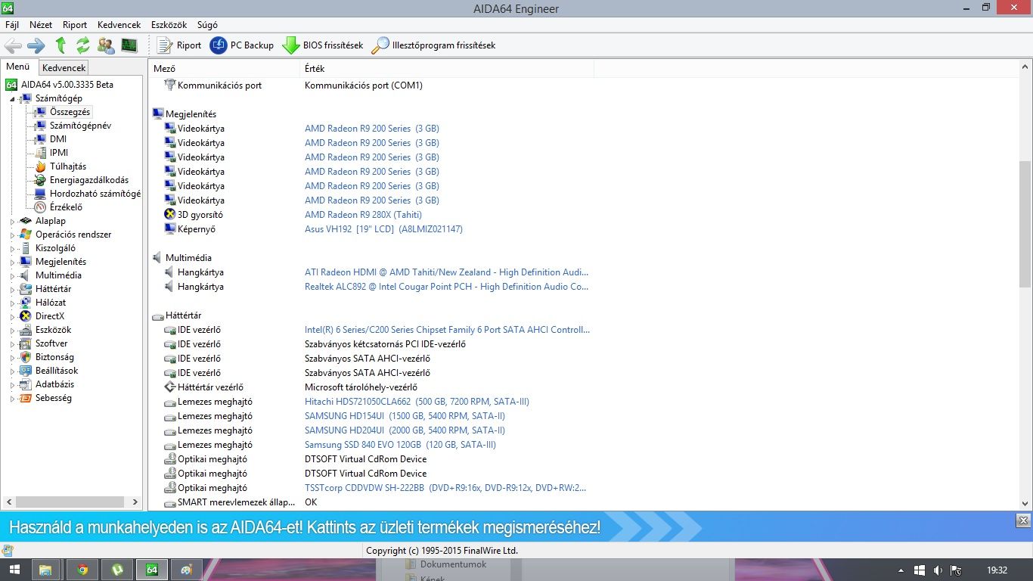
Task: Click the DirectX icon in tree
Action: [26, 316]
